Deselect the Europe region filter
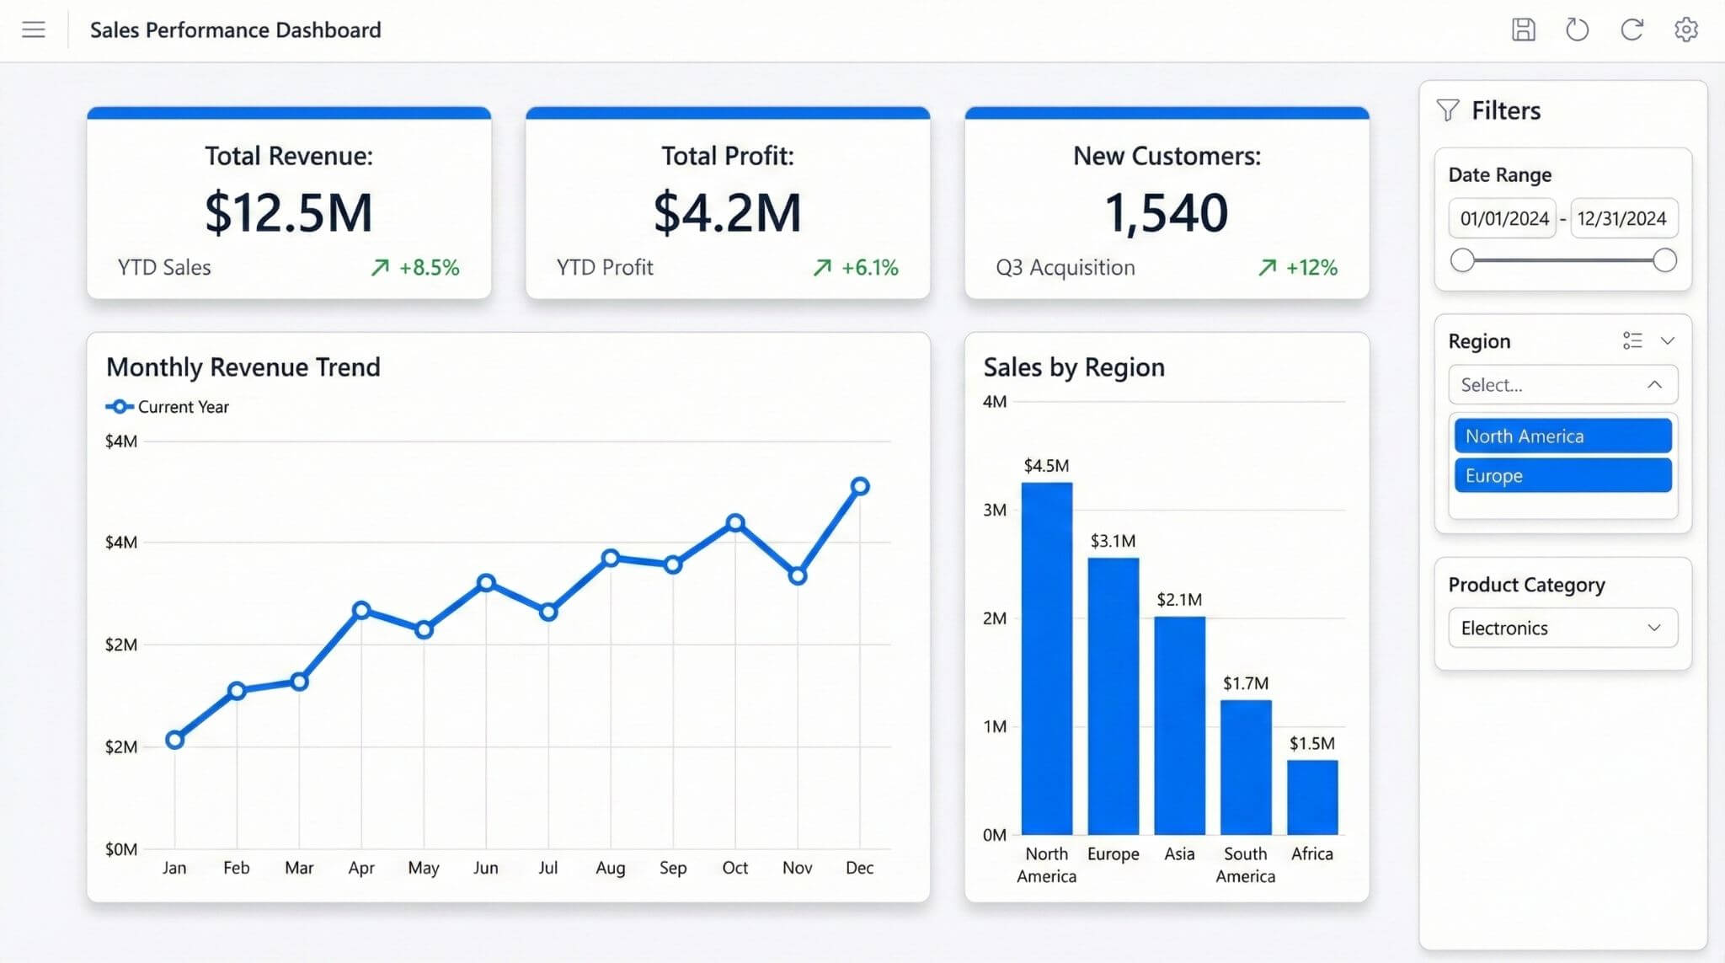This screenshot has height=963, width=1725. 1562,475
